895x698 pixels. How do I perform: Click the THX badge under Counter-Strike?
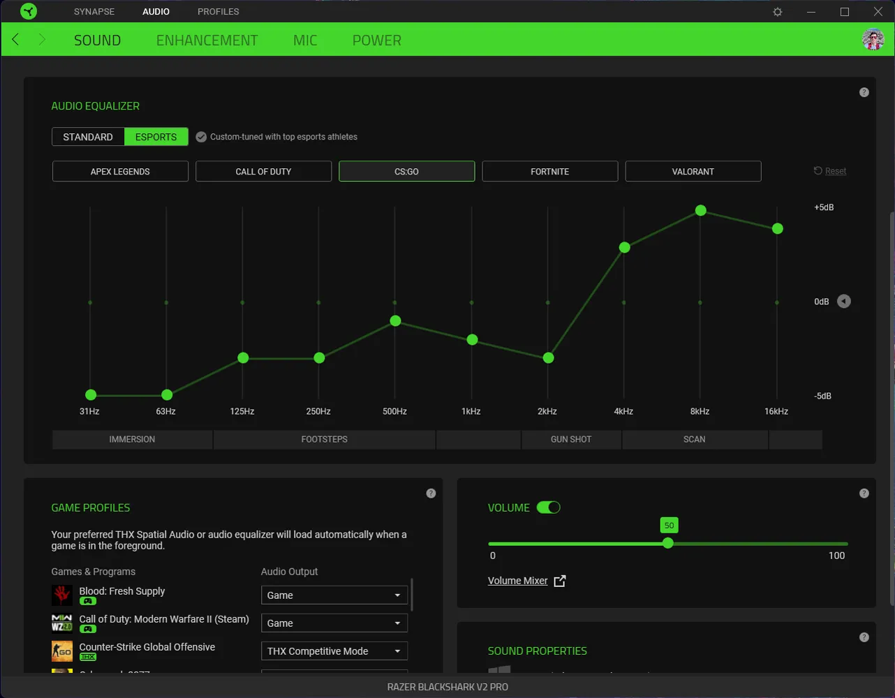point(88,657)
